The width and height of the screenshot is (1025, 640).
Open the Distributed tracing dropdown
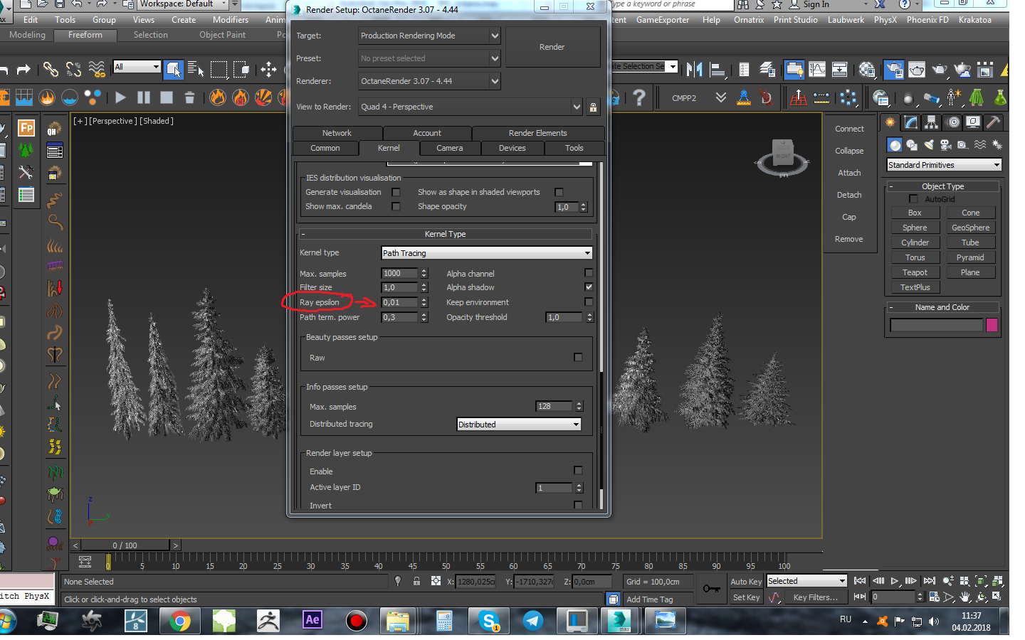pos(519,425)
